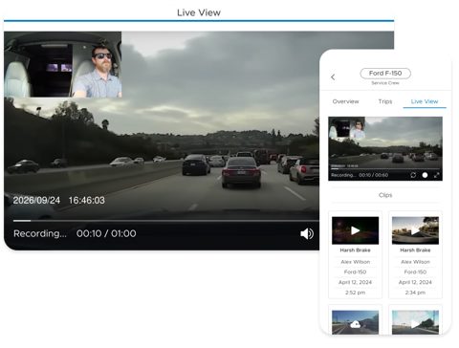Click the refresh icon in the mobile video player
459x348 pixels.
413,175
